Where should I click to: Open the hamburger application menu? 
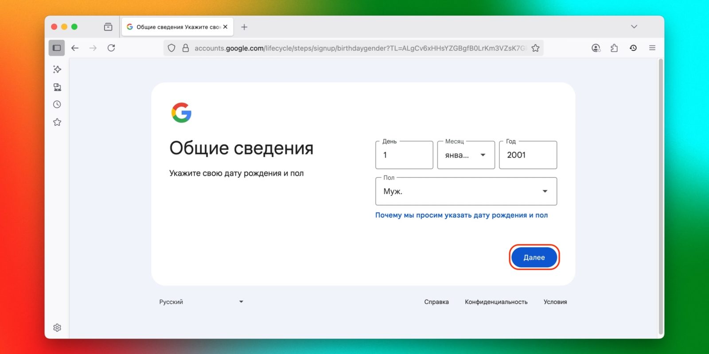pos(652,48)
